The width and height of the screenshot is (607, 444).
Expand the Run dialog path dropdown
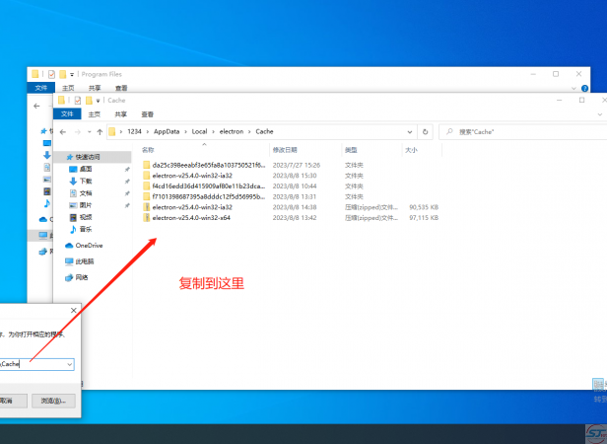(x=69, y=364)
